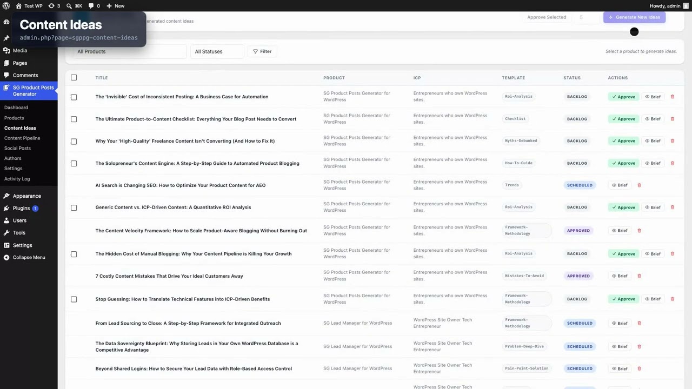Open SG Product Posts Generator menu
Screen dimensions: 692x389
tap(29, 91)
